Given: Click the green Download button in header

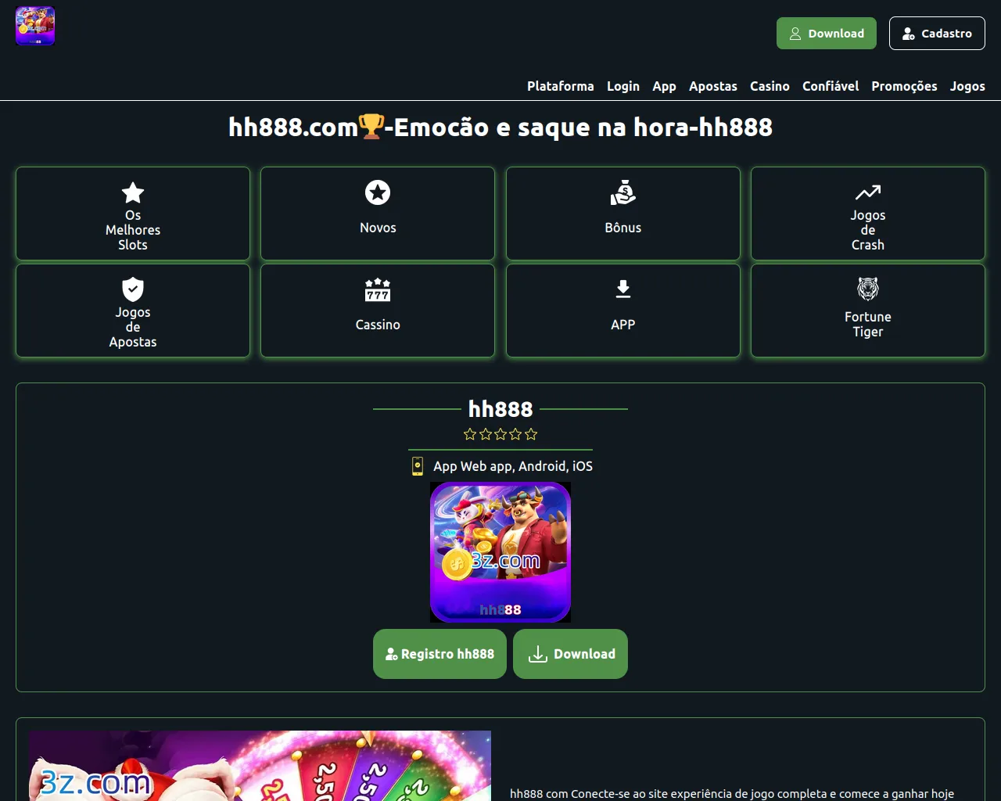Looking at the screenshot, I should 827,34.
